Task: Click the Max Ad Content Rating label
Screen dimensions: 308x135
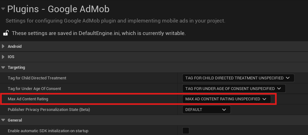Action: (28, 99)
